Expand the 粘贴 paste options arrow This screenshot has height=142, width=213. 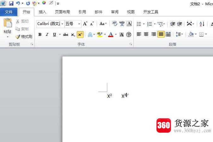[x=8, y=37]
